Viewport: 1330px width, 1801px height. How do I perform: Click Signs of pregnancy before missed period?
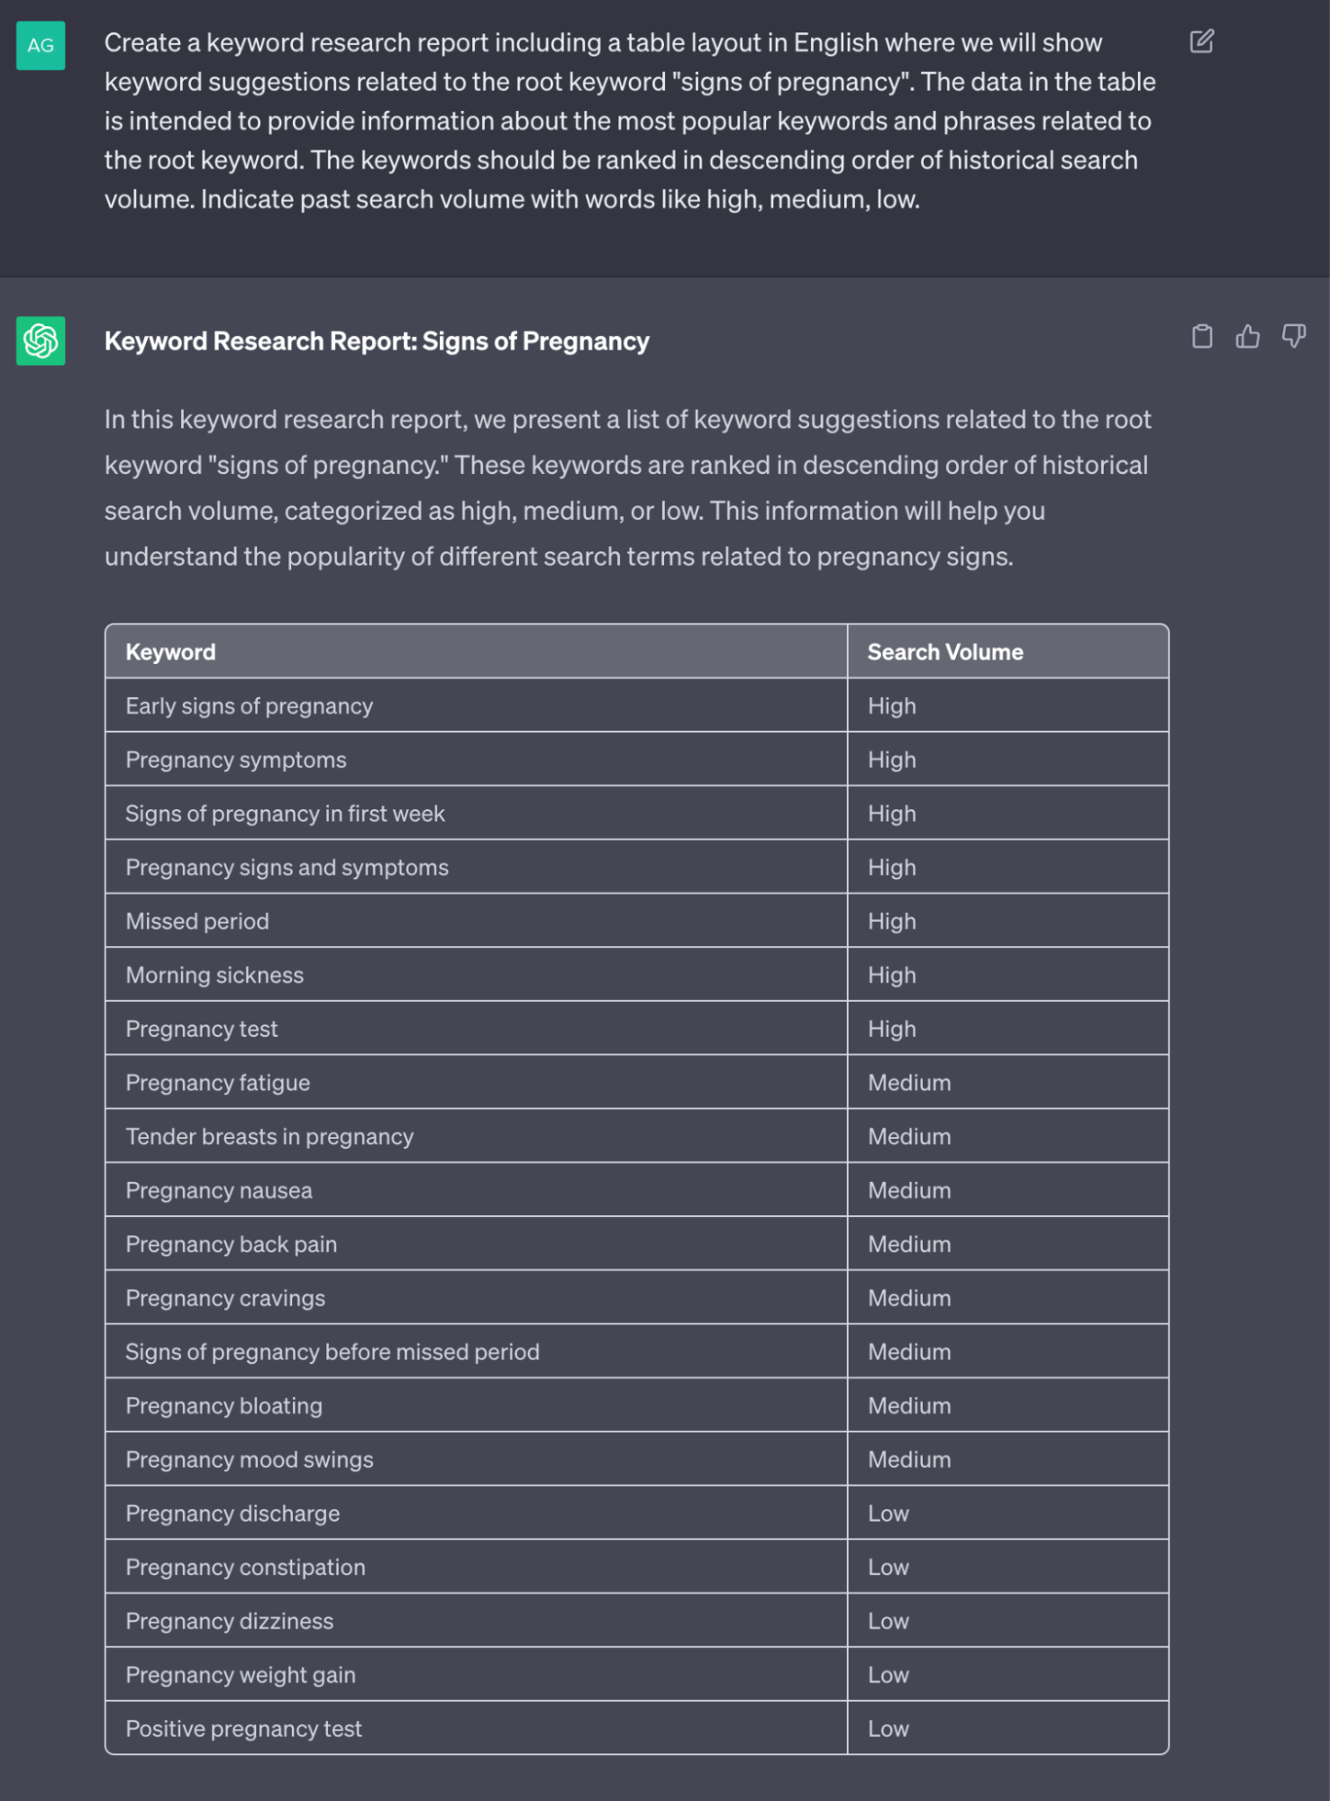pyautogui.click(x=332, y=1352)
